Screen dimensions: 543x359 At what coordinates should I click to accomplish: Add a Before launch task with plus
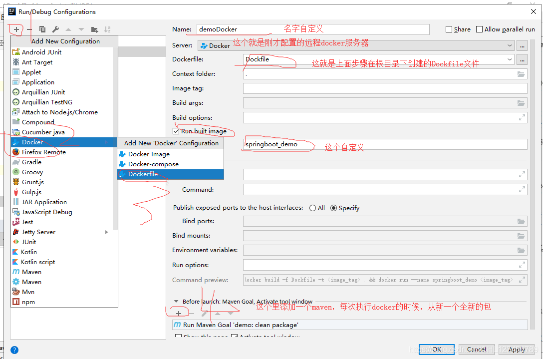pos(179,314)
